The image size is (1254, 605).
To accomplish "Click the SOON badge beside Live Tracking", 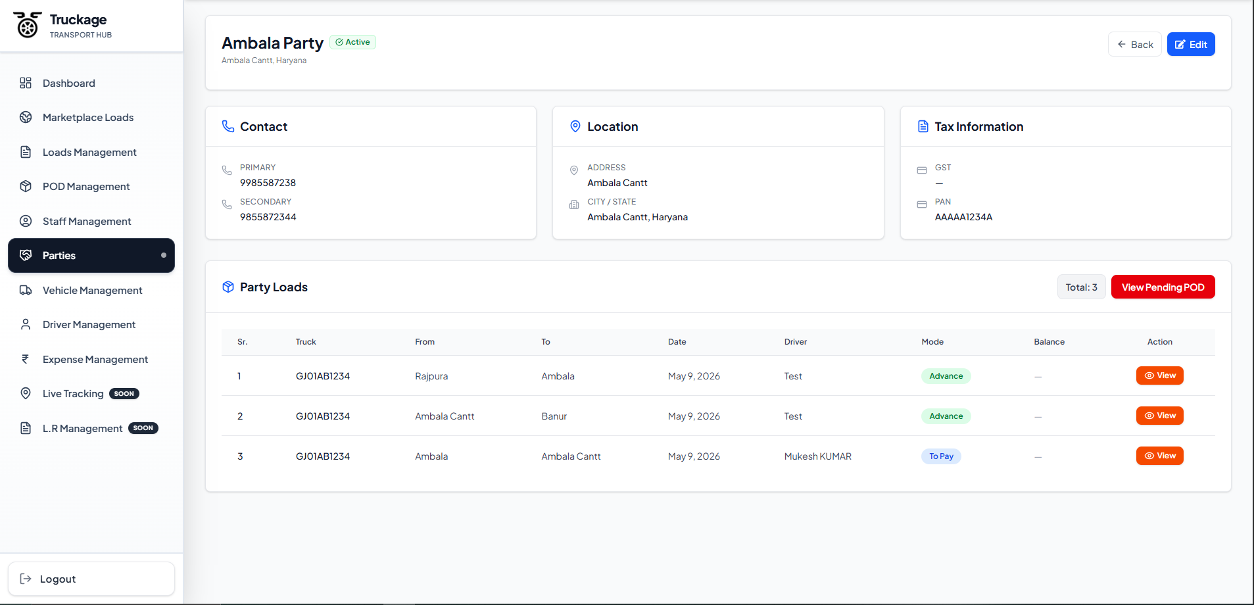I will [x=124, y=394].
